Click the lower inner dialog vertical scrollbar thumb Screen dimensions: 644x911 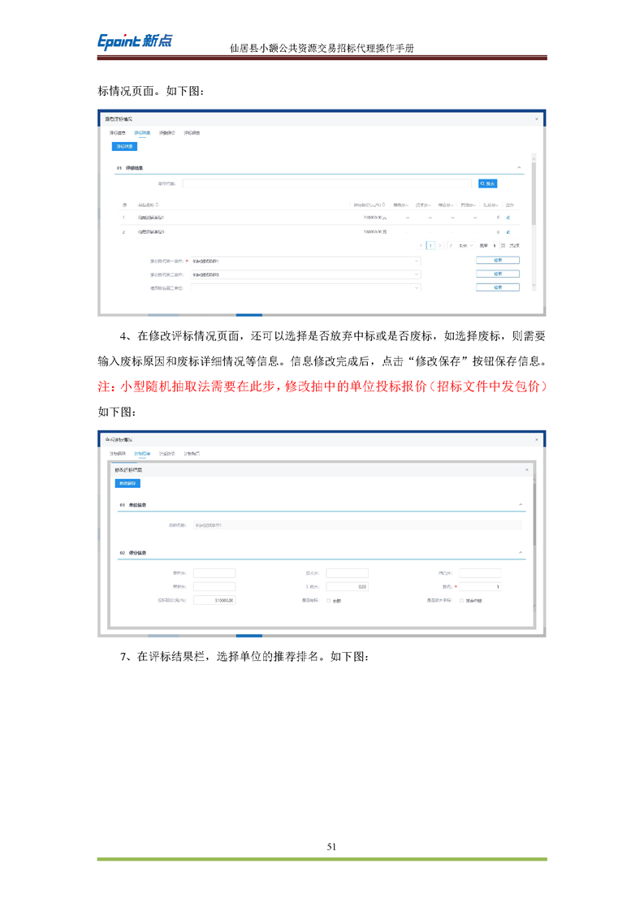tap(534, 514)
